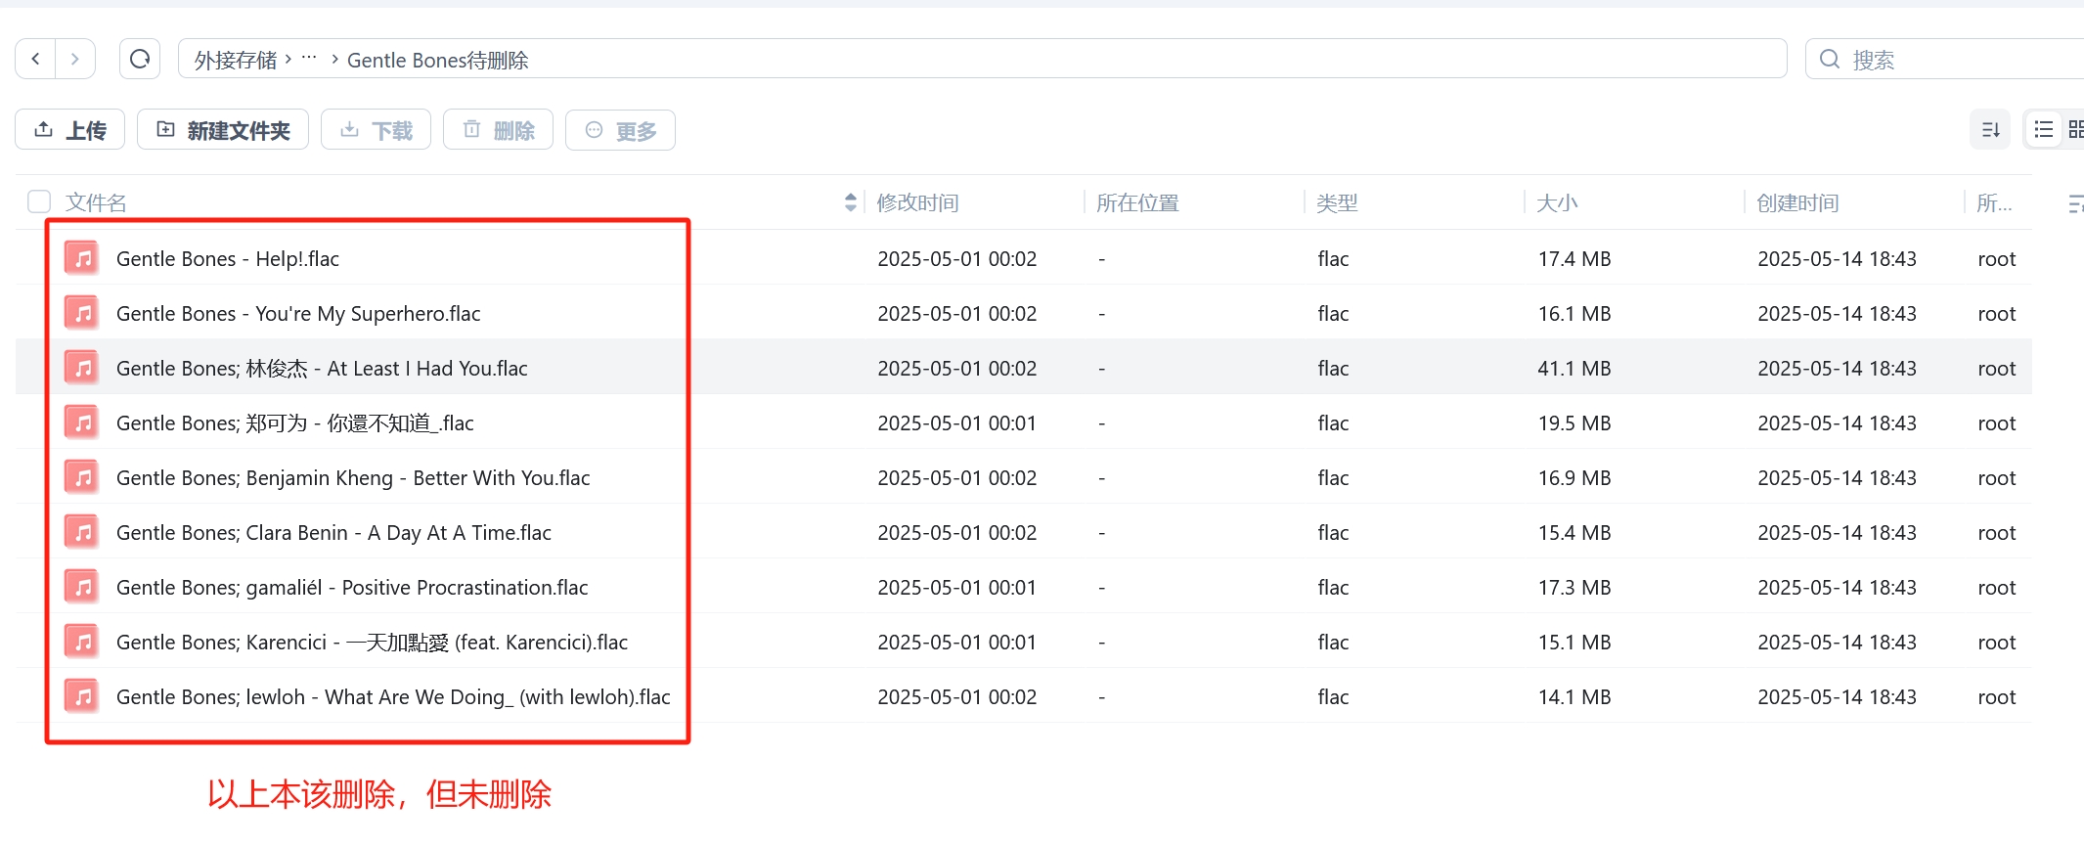Click music icon of What Are We Doing_ file

(x=83, y=696)
